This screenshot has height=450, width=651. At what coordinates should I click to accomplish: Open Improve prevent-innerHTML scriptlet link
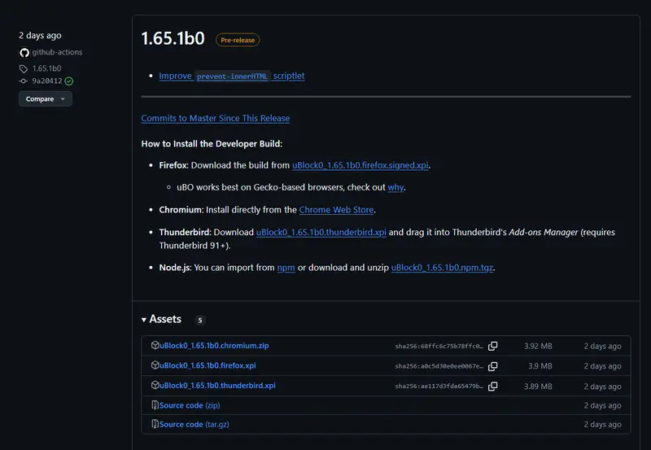click(232, 76)
